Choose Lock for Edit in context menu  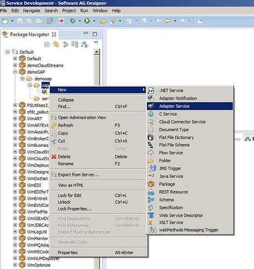point(98,195)
